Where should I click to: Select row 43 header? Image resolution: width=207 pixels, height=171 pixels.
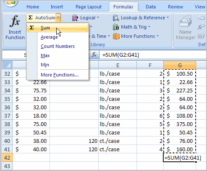(7, 166)
